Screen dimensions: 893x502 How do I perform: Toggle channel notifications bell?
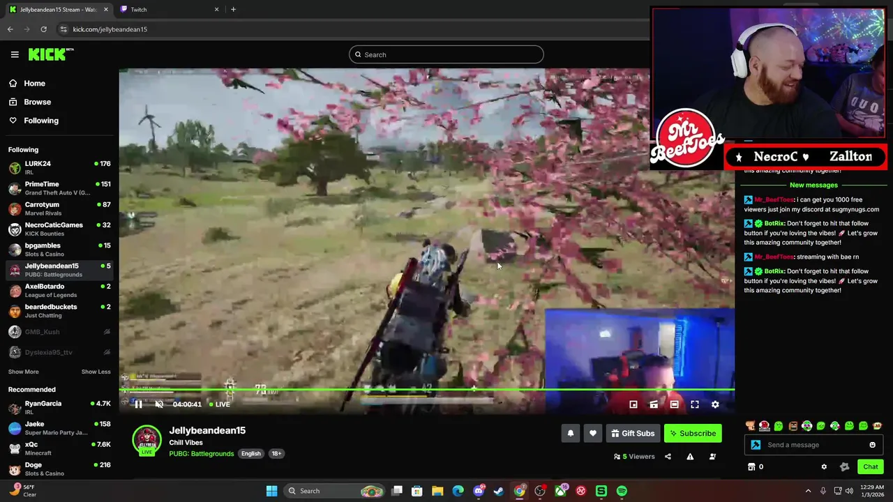tap(571, 434)
